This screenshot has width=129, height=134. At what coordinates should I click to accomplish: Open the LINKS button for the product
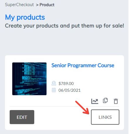105,117
